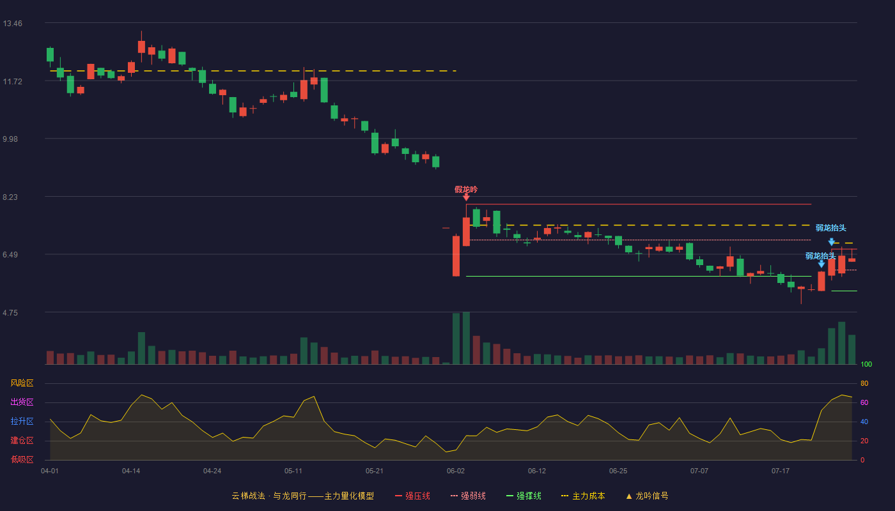
Task: Click the red 假龙吟 down-arrow signal marker
Action: [x=466, y=197]
